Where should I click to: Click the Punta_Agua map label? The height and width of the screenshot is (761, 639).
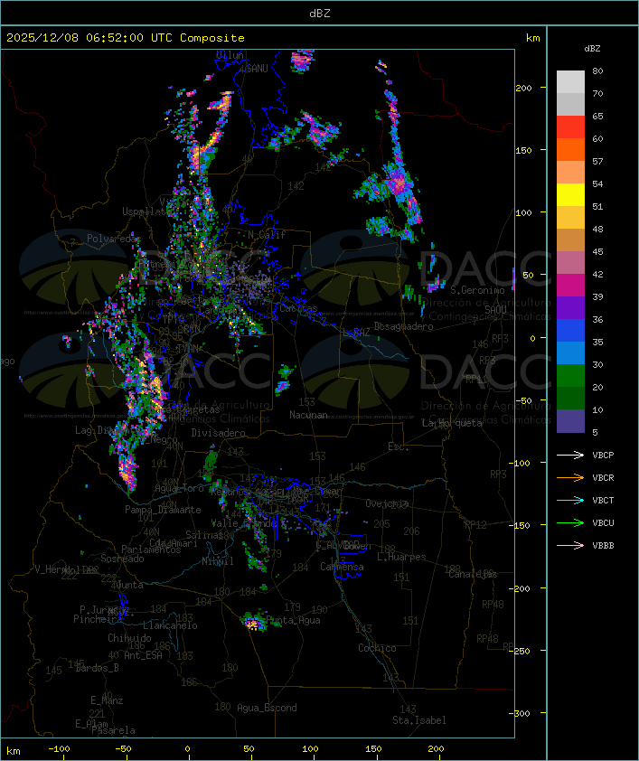pos(293,620)
